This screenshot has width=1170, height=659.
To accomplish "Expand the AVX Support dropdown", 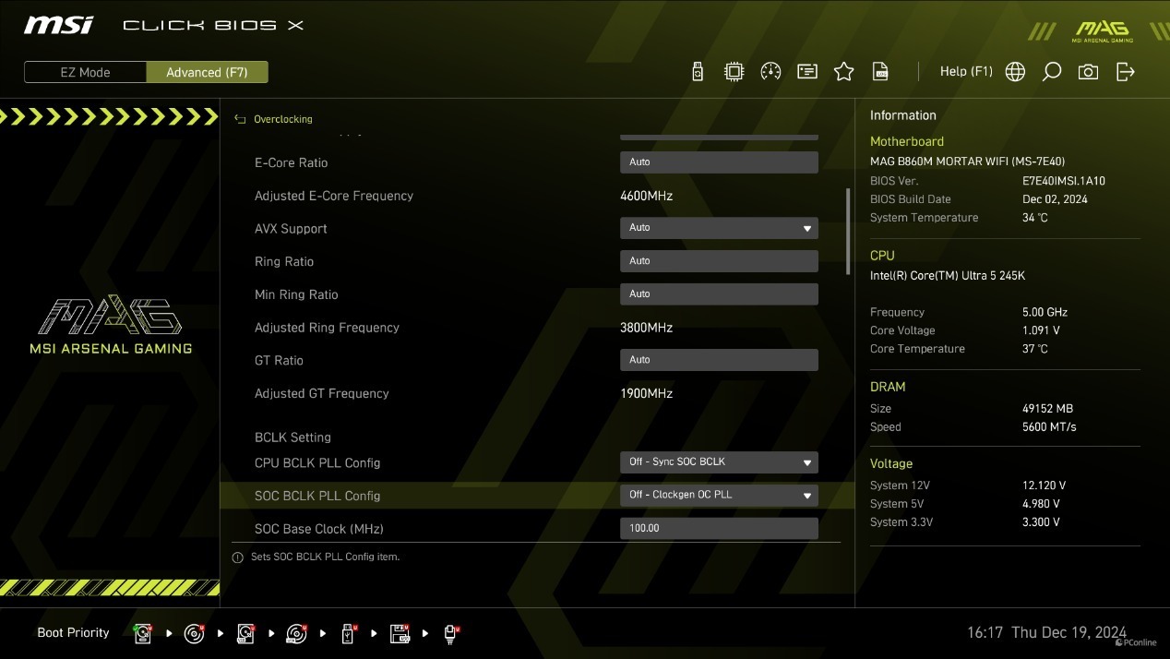I will click(719, 228).
